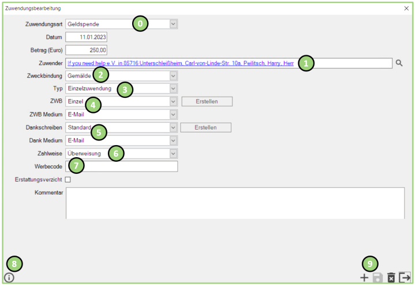Open the Typ dropdown list
Viewport: 416px width, 285px height.
(x=173, y=89)
